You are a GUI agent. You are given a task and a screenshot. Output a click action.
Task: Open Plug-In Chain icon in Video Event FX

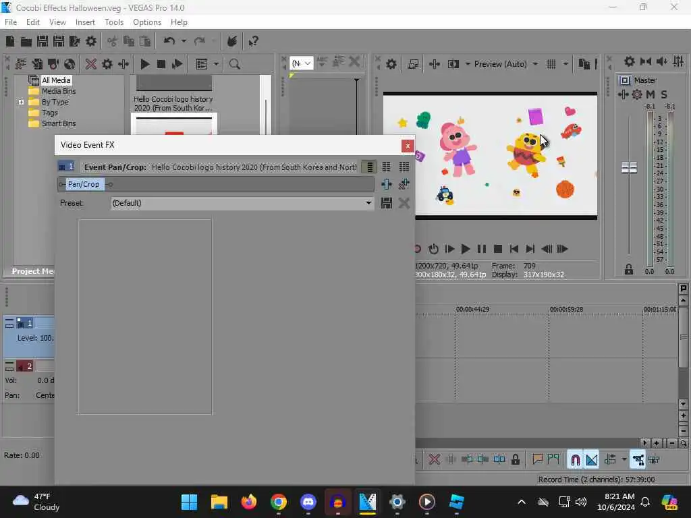(x=386, y=184)
